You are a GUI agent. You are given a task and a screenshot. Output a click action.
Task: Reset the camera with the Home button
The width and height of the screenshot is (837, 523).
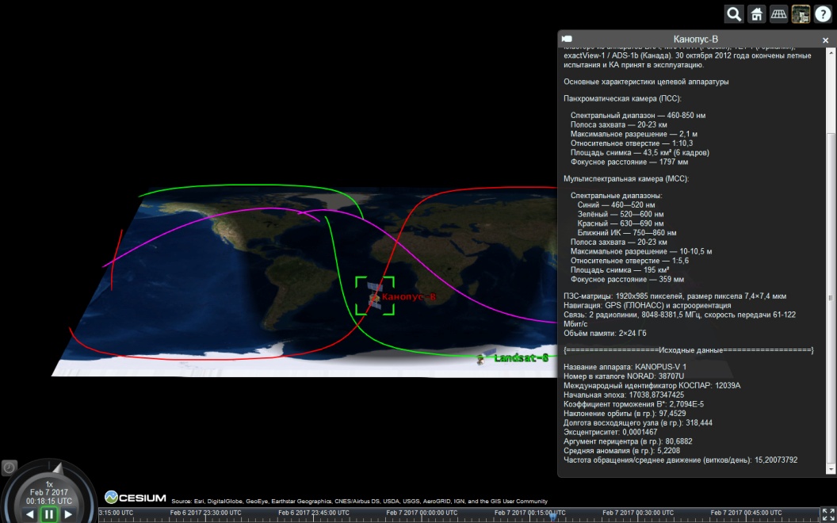tap(756, 14)
